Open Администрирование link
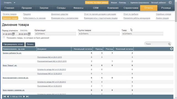Image resolution: width=177 pixels, height=99 pixels. click(x=140, y=2)
